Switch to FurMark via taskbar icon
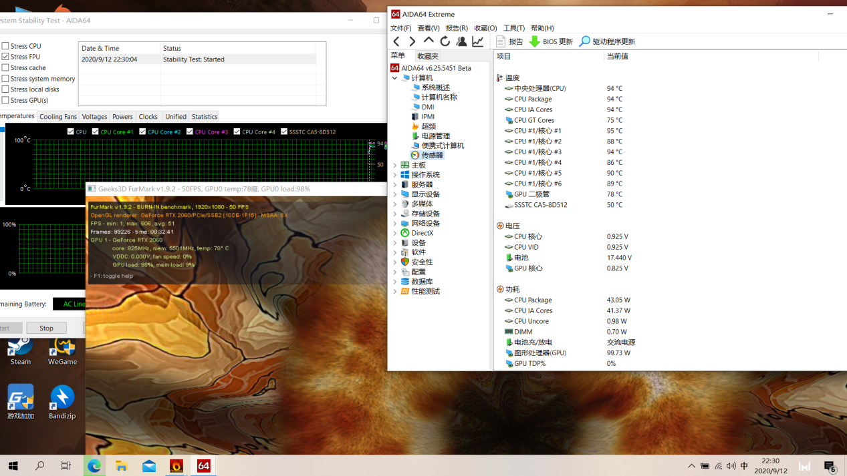This screenshot has width=847, height=476. coord(176,465)
